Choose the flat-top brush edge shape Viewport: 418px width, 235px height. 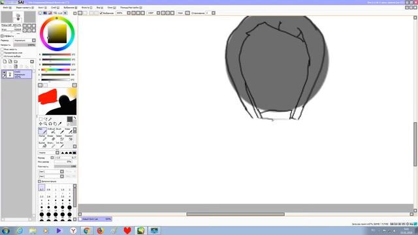[74, 153]
